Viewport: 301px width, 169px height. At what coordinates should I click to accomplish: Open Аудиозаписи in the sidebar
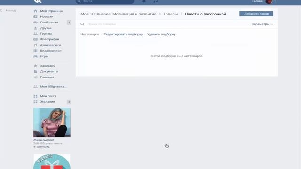click(51, 45)
